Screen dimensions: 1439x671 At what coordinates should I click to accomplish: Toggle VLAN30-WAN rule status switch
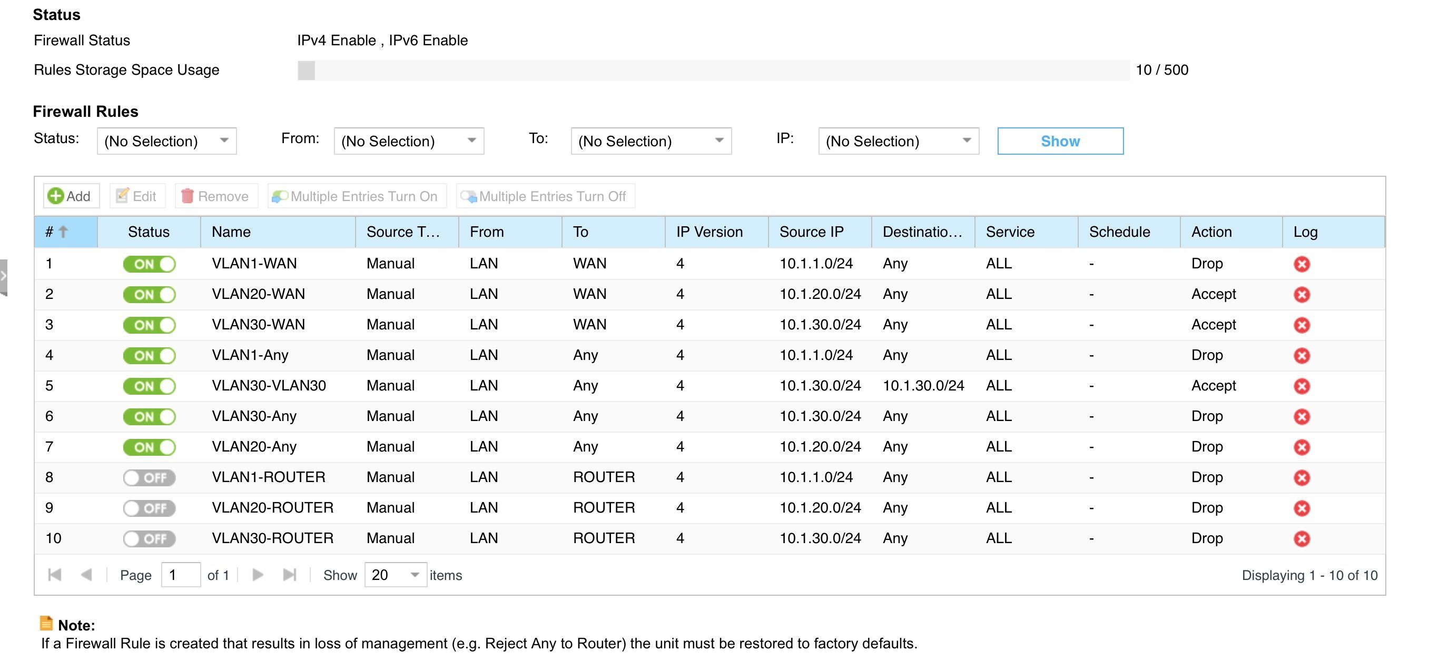point(149,325)
